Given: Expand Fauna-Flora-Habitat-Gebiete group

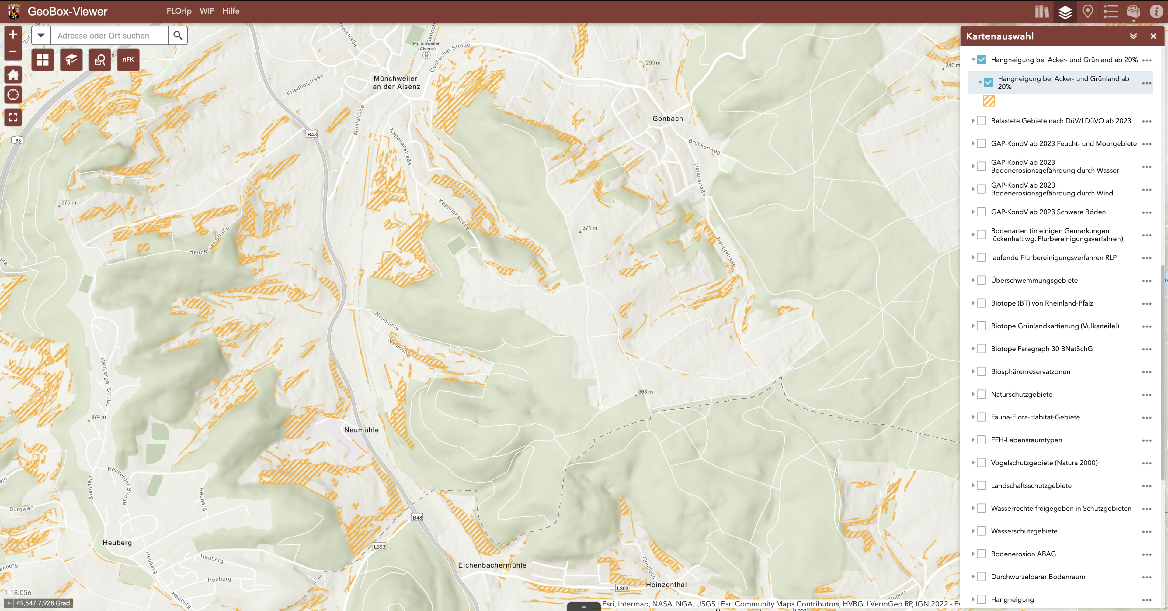Looking at the screenshot, I should (x=973, y=417).
